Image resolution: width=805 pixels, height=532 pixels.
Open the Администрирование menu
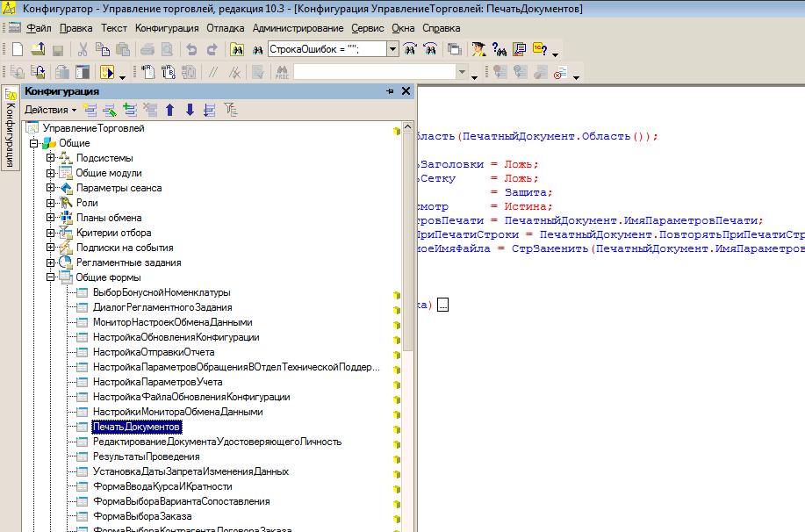[x=298, y=28]
